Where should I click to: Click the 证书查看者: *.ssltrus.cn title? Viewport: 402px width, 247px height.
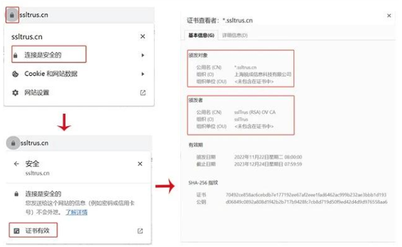point(220,20)
